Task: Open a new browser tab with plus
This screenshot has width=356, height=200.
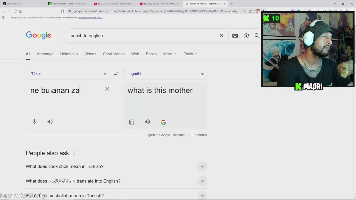Action: click(x=232, y=4)
